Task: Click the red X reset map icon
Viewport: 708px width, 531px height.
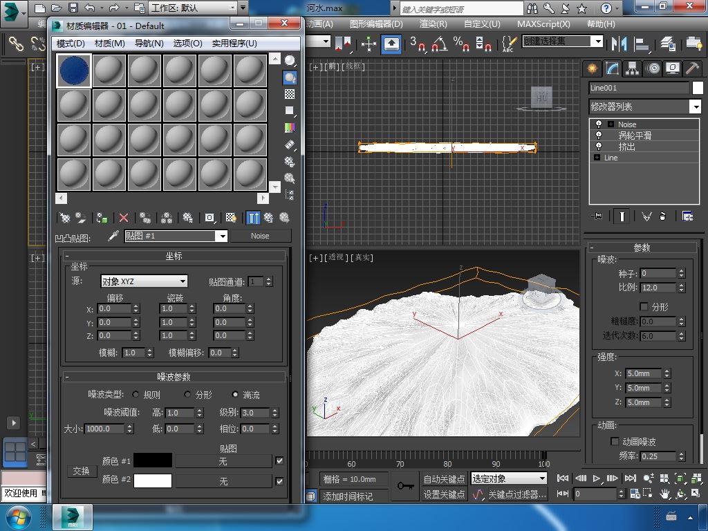Action: pos(124,218)
